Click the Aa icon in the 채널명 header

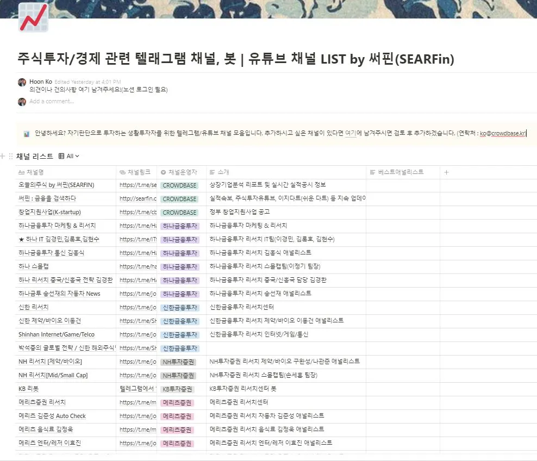21,171
